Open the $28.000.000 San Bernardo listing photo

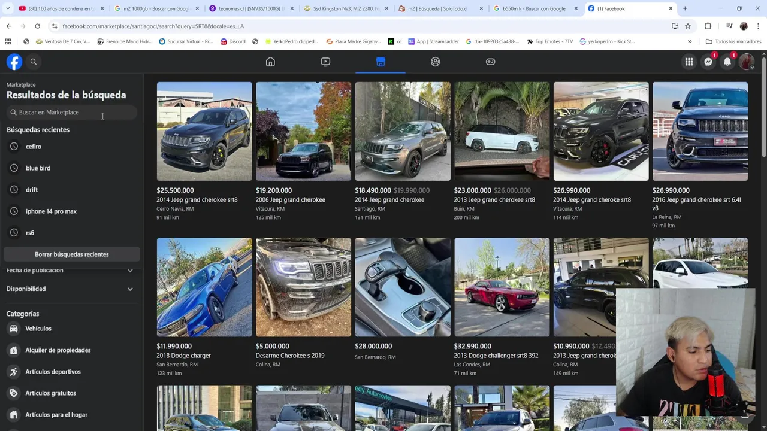coord(403,287)
